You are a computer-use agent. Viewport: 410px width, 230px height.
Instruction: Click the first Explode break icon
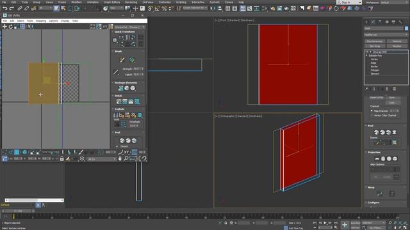click(116, 115)
